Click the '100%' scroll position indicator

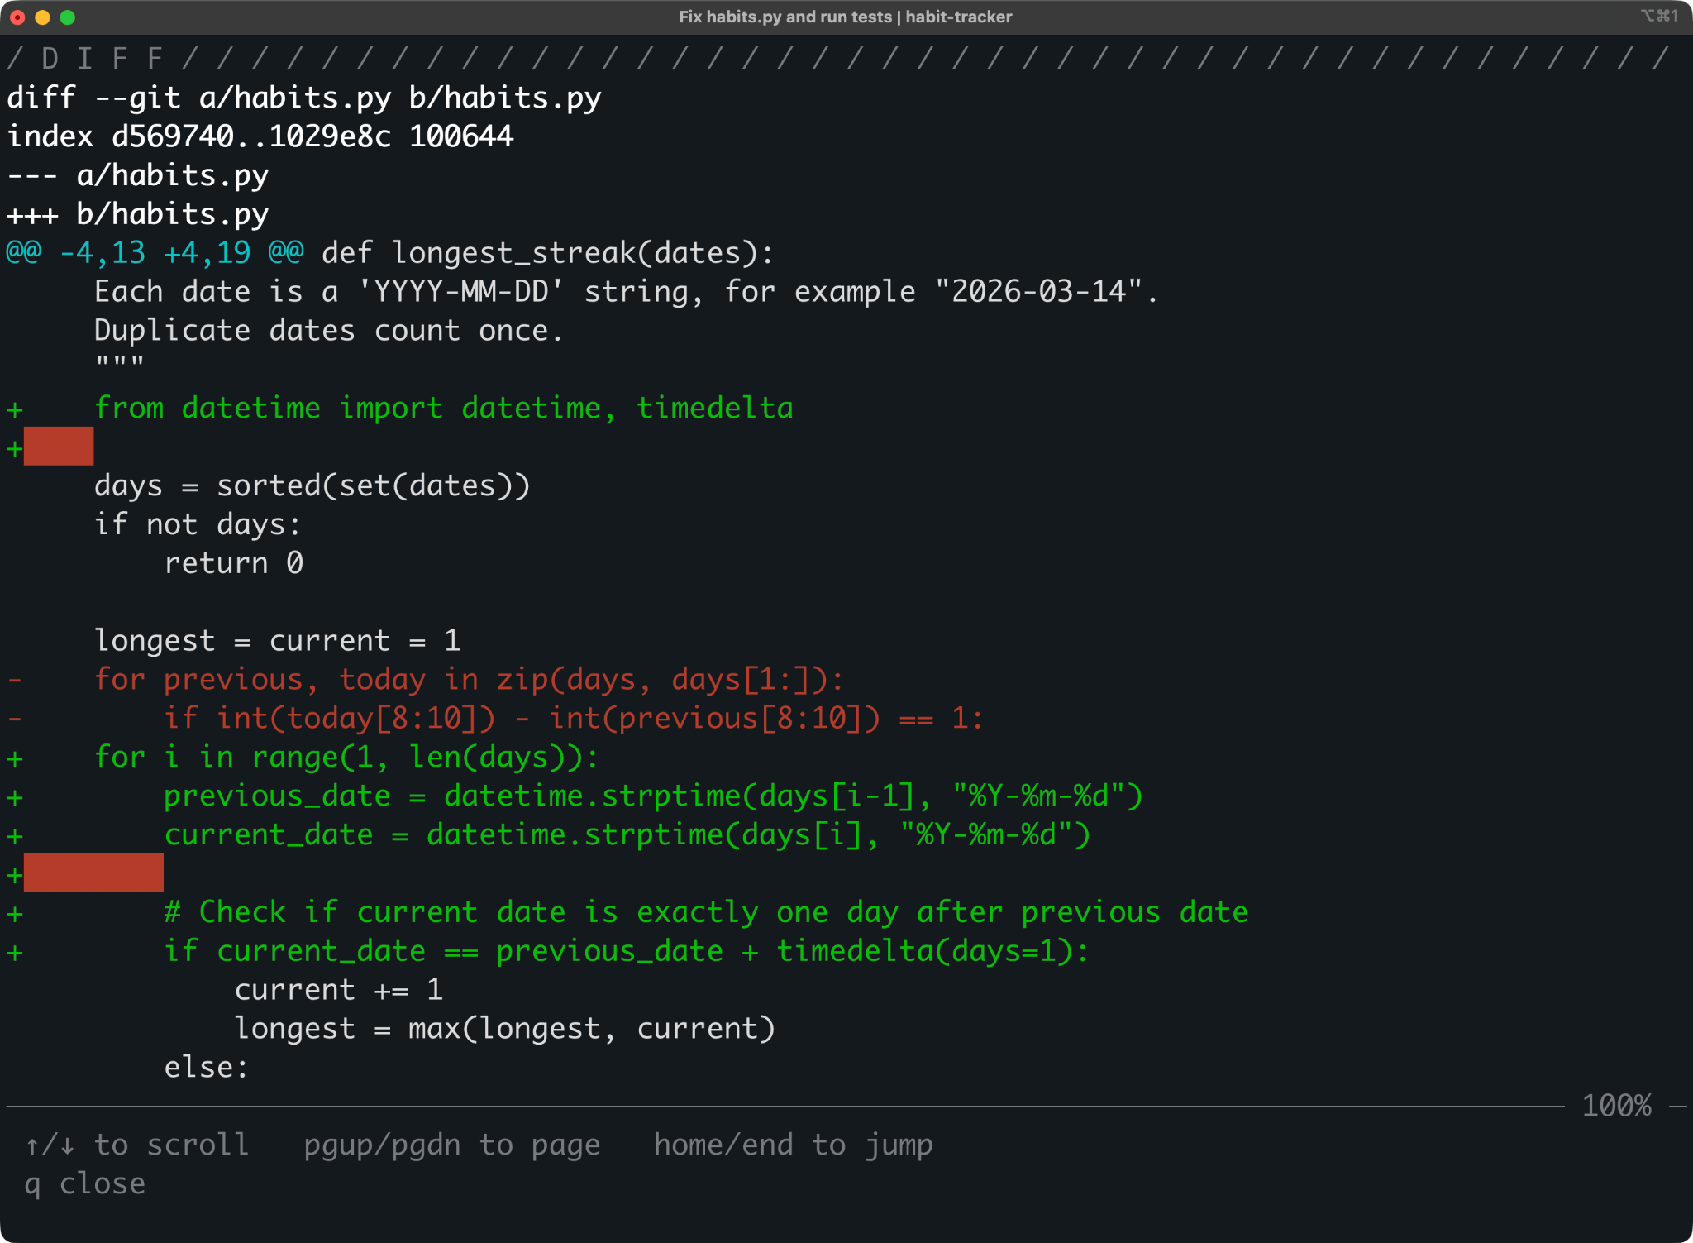click(1616, 1106)
